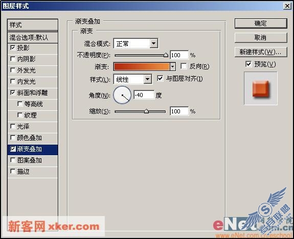Viewport: 294px width, 239px height.
Task: Open the 样式 linear style dropdown
Action: tap(148, 79)
